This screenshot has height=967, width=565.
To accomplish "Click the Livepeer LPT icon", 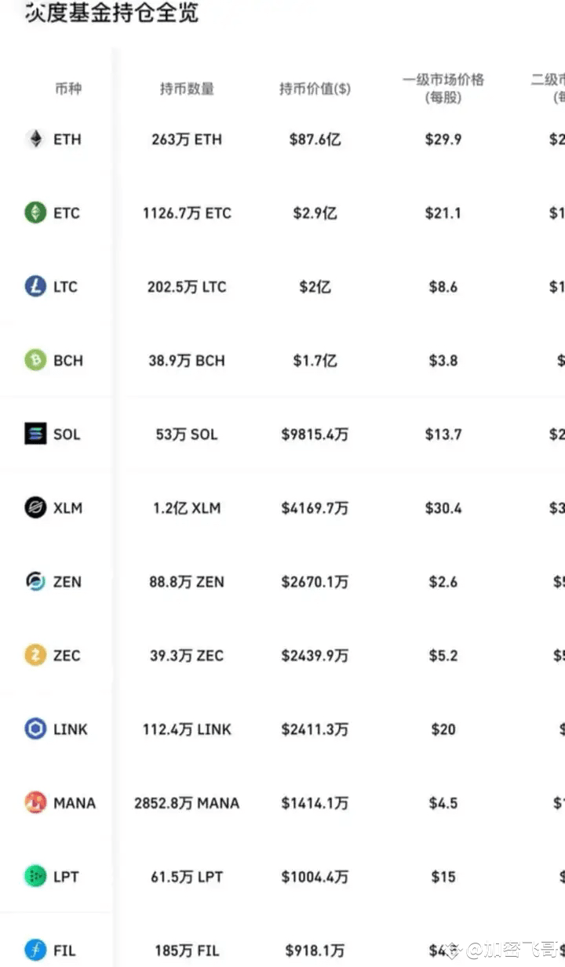I will coord(35,876).
